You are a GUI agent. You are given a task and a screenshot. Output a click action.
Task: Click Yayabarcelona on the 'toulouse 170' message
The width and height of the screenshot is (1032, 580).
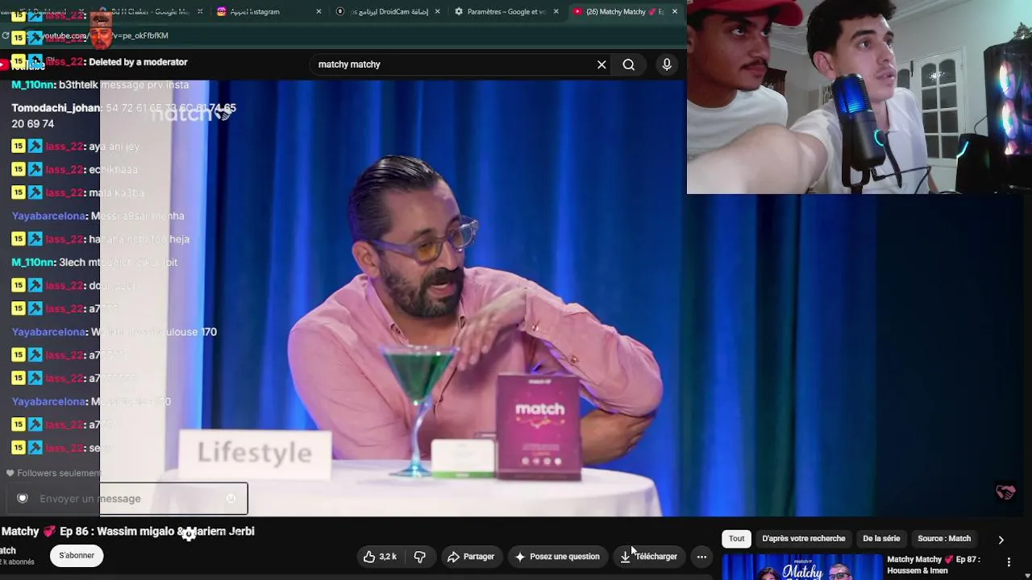tap(48, 332)
